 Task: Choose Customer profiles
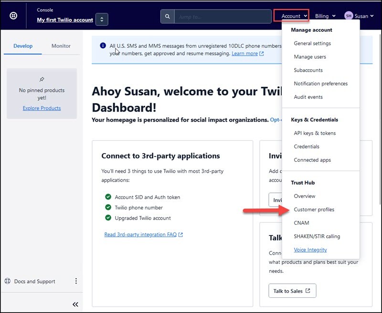click(314, 209)
